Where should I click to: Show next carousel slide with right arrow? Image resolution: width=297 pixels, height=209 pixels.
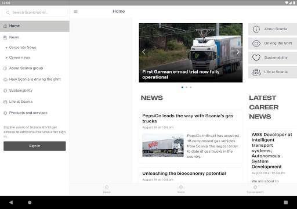(238, 52)
